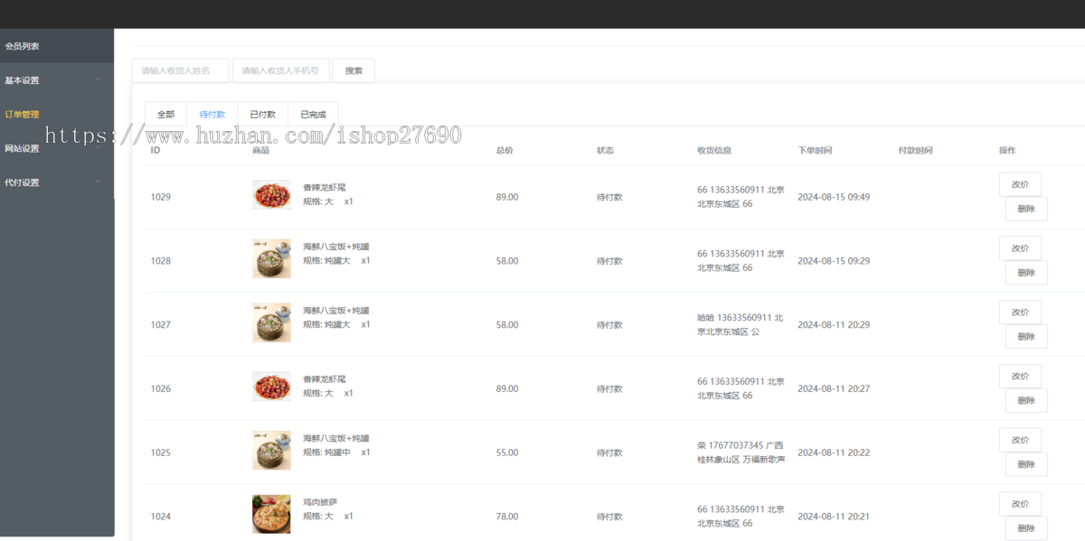This screenshot has height=541, width=1085.
Task: Click 待付款 status of order 1027
Action: click(x=609, y=325)
